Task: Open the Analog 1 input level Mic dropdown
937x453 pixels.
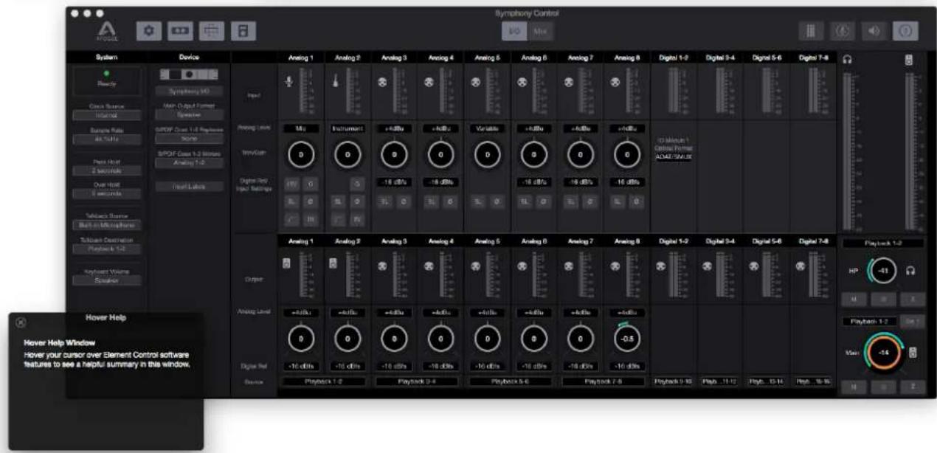Action: (301, 128)
